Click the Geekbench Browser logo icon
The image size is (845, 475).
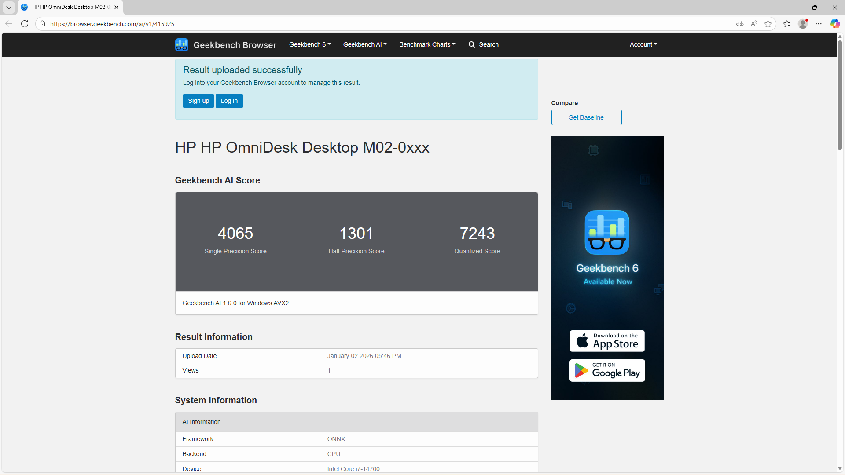[181, 44]
